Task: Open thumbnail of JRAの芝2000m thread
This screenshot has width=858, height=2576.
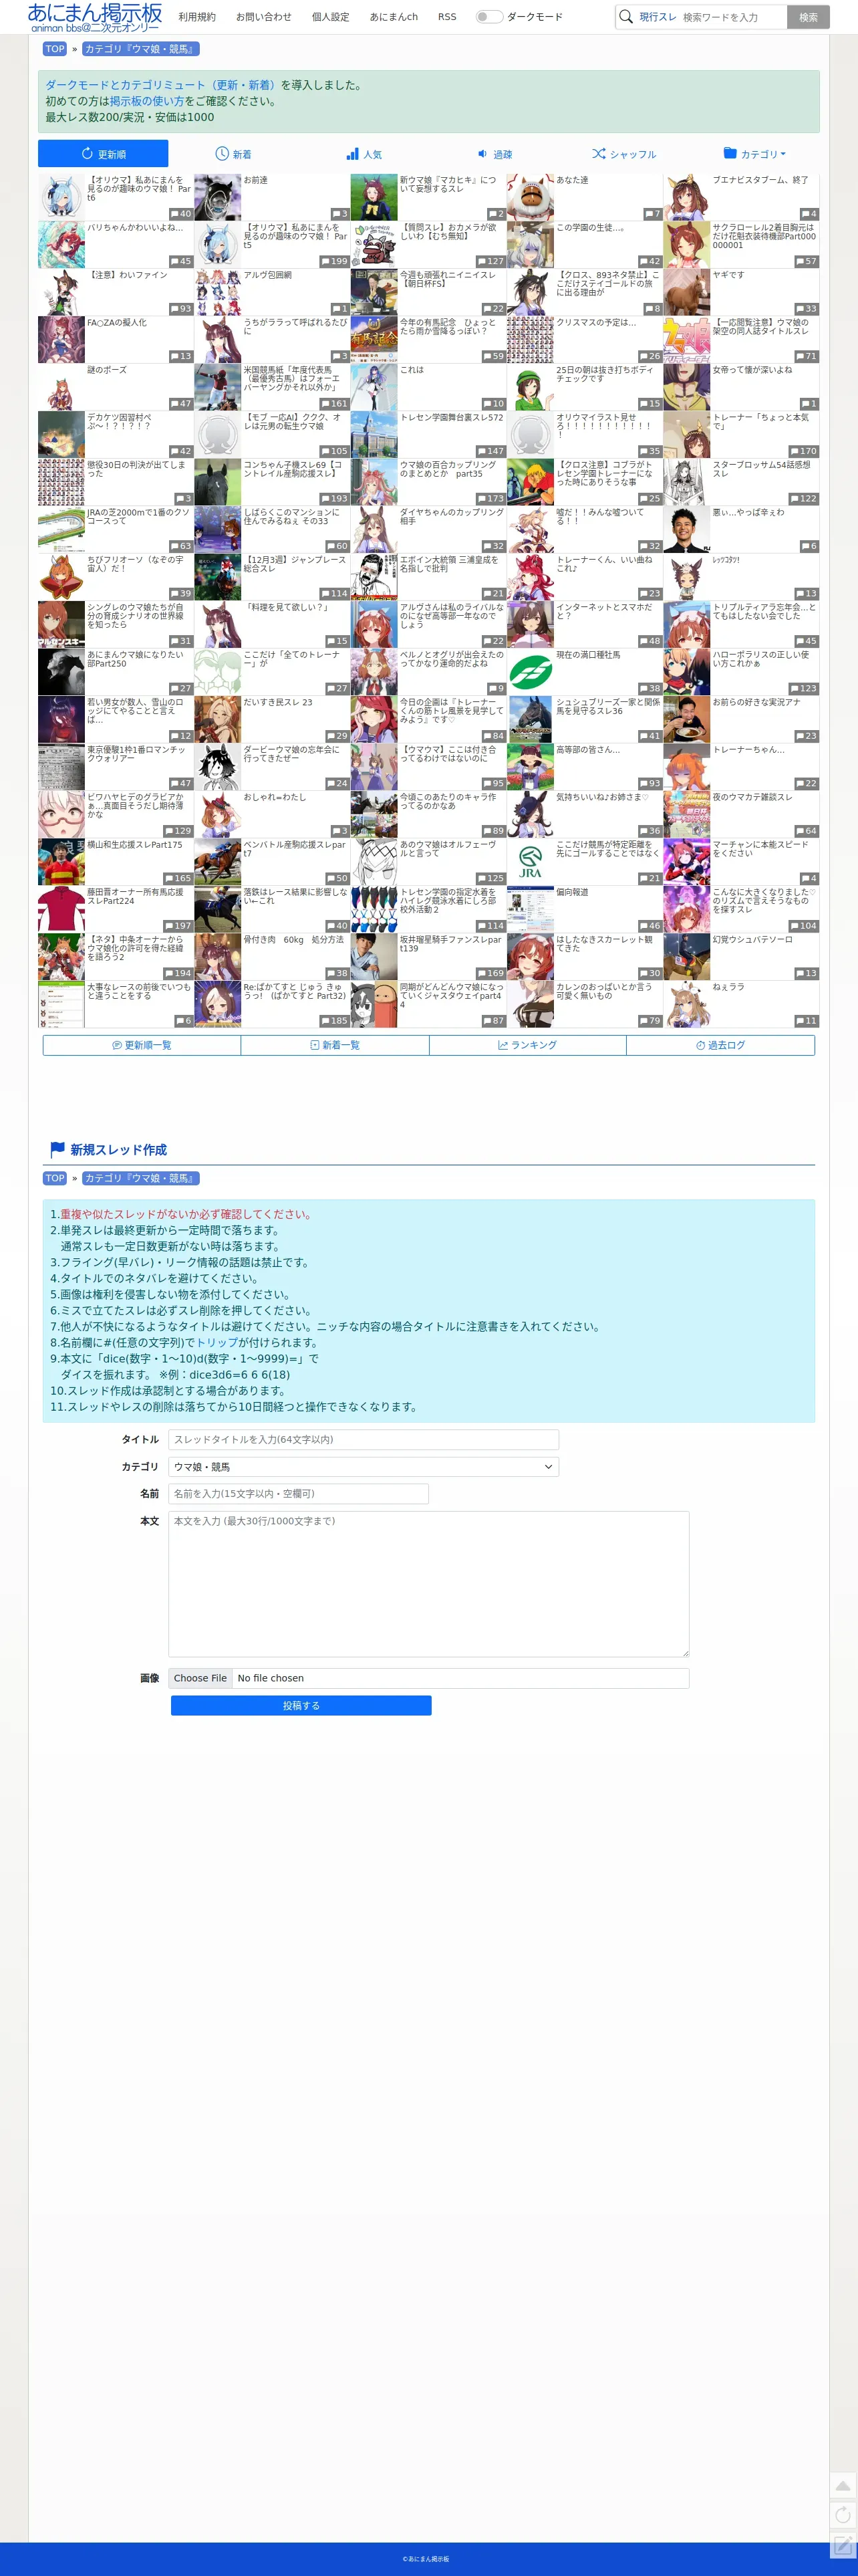Action: [61, 529]
